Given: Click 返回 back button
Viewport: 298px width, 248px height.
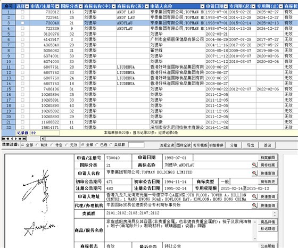Looking at the screenshot, I should pos(267,145).
